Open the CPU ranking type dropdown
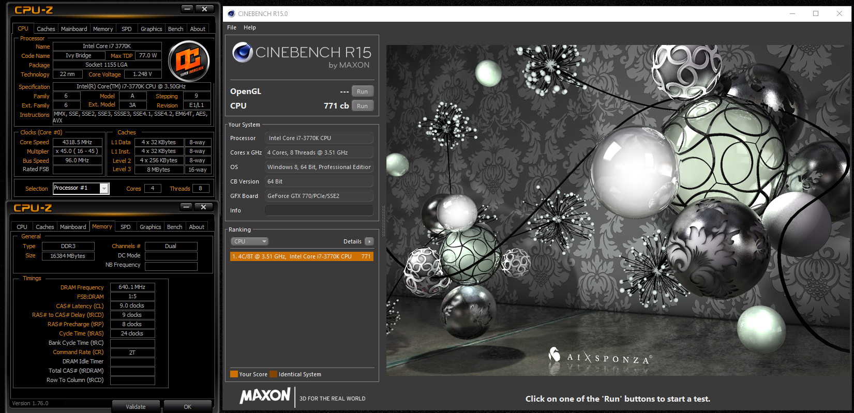The height and width of the screenshot is (413, 854). (250, 241)
